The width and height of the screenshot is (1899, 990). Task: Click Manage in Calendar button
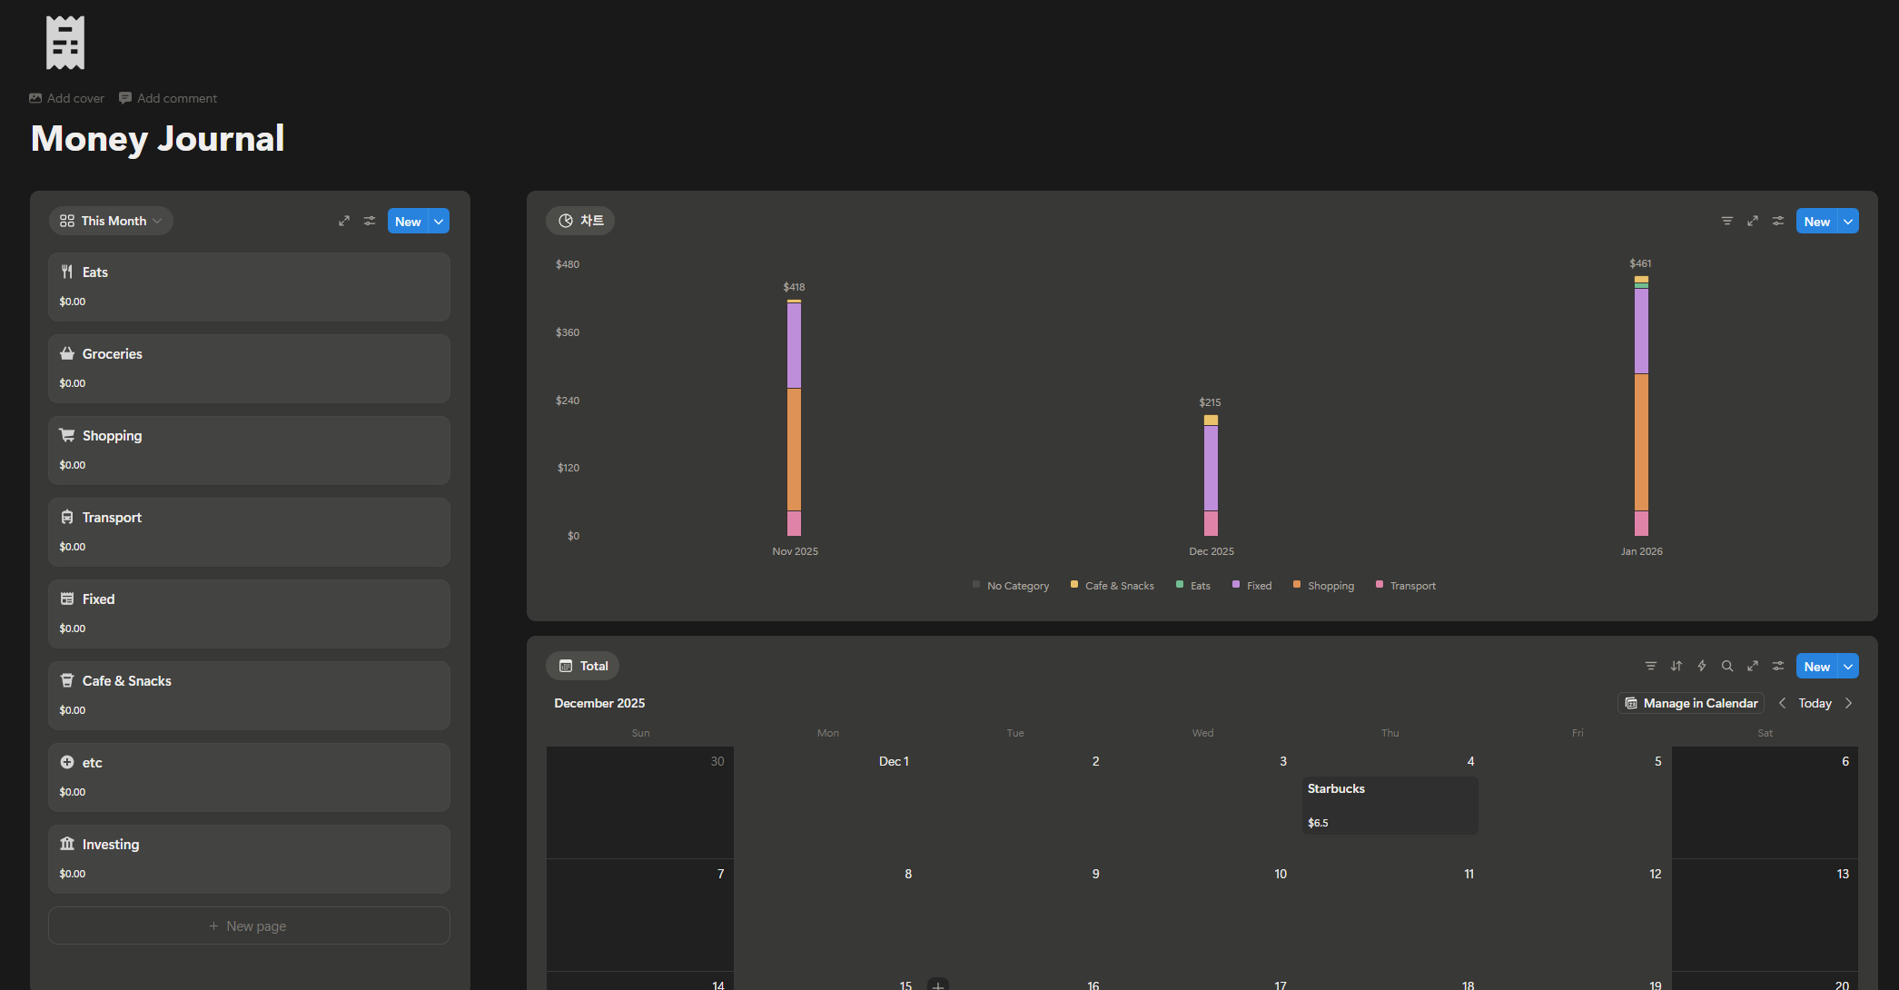(x=1691, y=703)
